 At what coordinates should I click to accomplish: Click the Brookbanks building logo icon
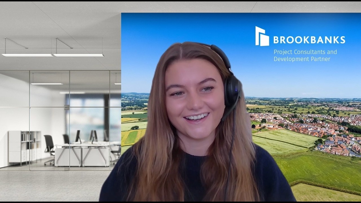tap(262, 36)
